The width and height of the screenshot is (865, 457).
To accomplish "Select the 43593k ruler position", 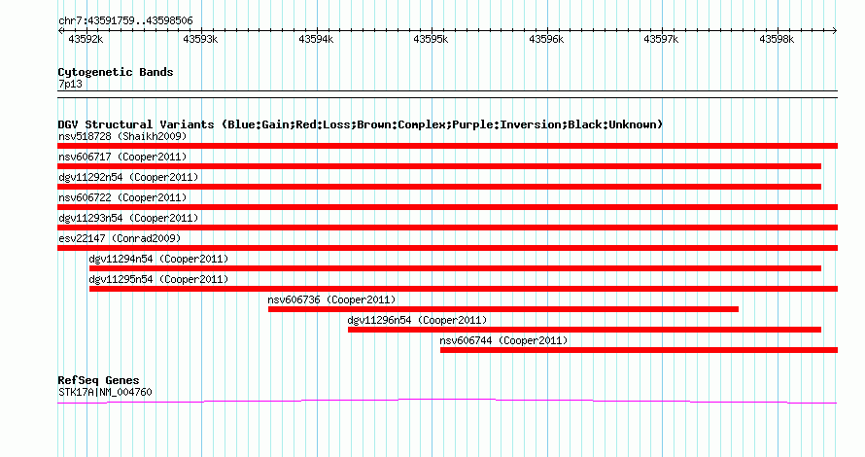I will point(200,39).
